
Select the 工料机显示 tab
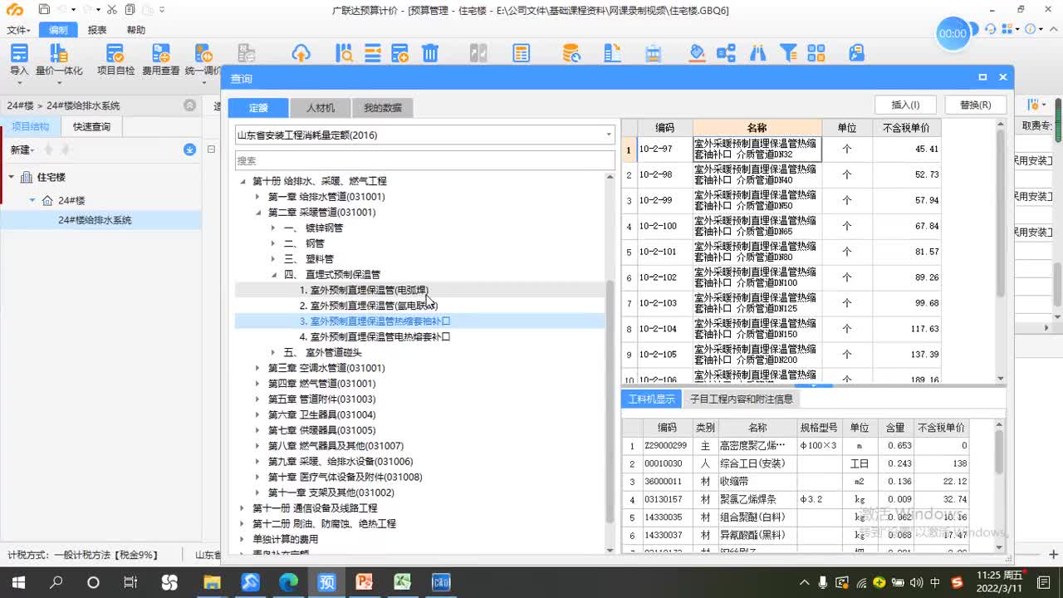pyautogui.click(x=652, y=399)
